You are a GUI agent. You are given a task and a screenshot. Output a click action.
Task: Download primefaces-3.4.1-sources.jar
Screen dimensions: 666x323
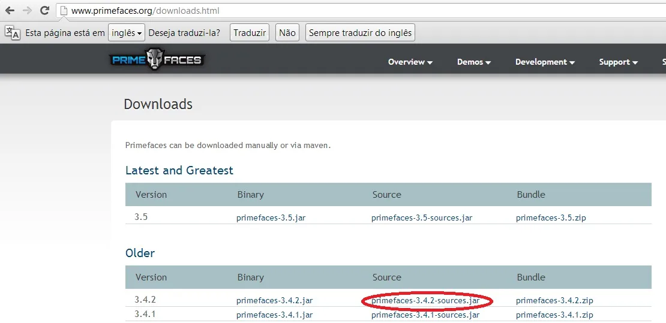(425, 315)
